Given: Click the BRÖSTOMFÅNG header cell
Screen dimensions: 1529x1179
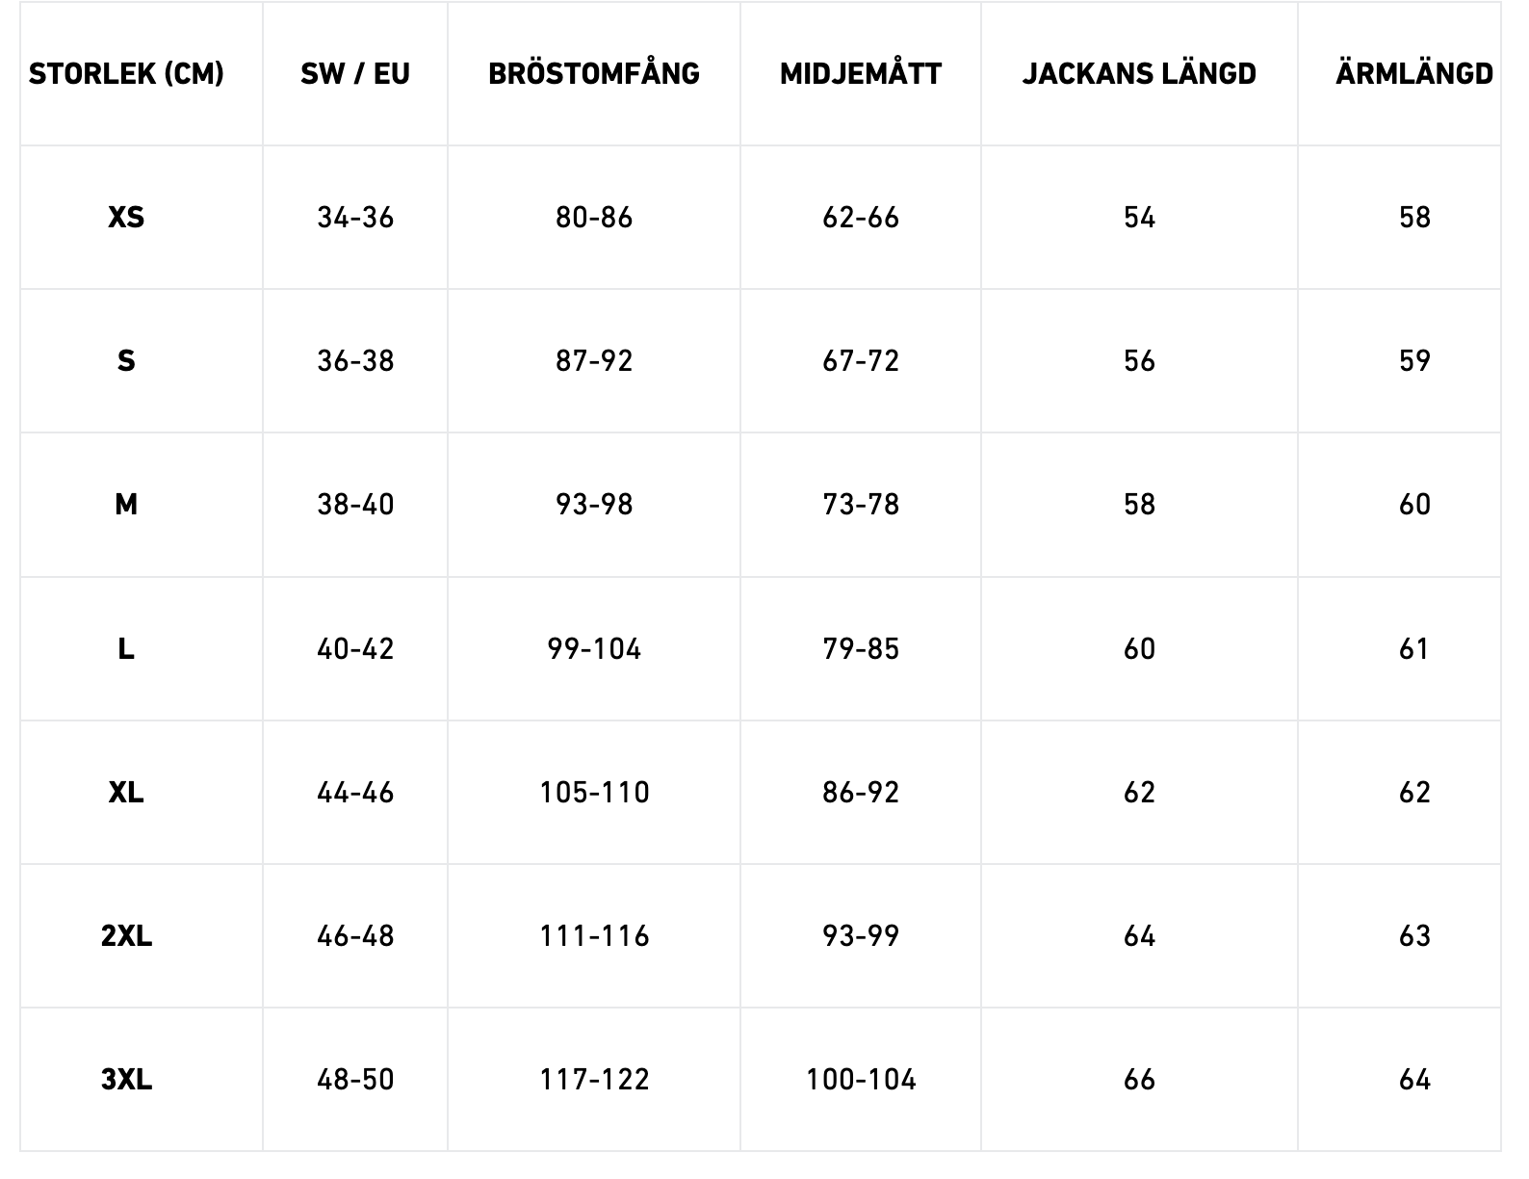Looking at the screenshot, I should click(594, 73).
